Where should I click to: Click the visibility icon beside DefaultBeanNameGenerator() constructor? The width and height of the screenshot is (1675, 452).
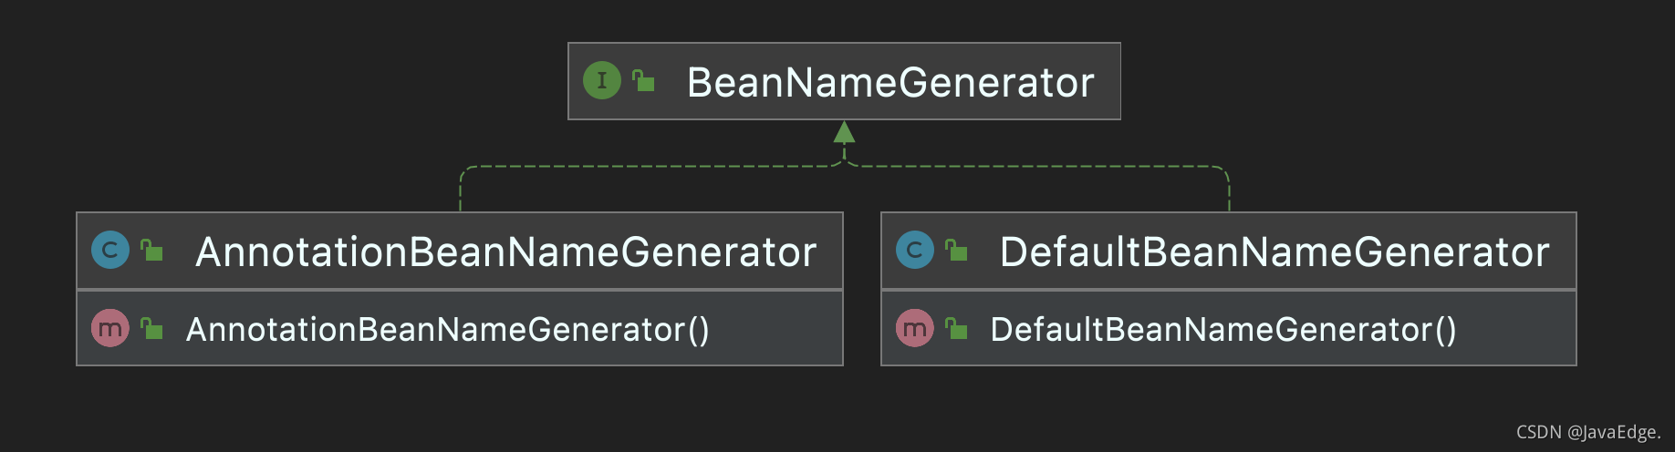(957, 328)
